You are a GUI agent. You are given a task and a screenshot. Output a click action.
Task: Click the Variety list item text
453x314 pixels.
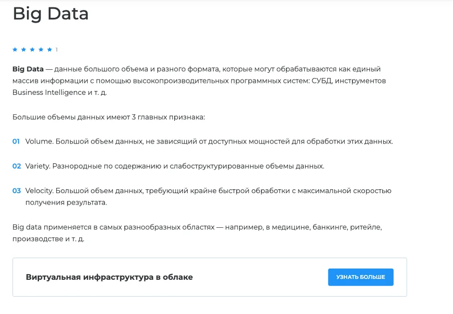(175, 166)
